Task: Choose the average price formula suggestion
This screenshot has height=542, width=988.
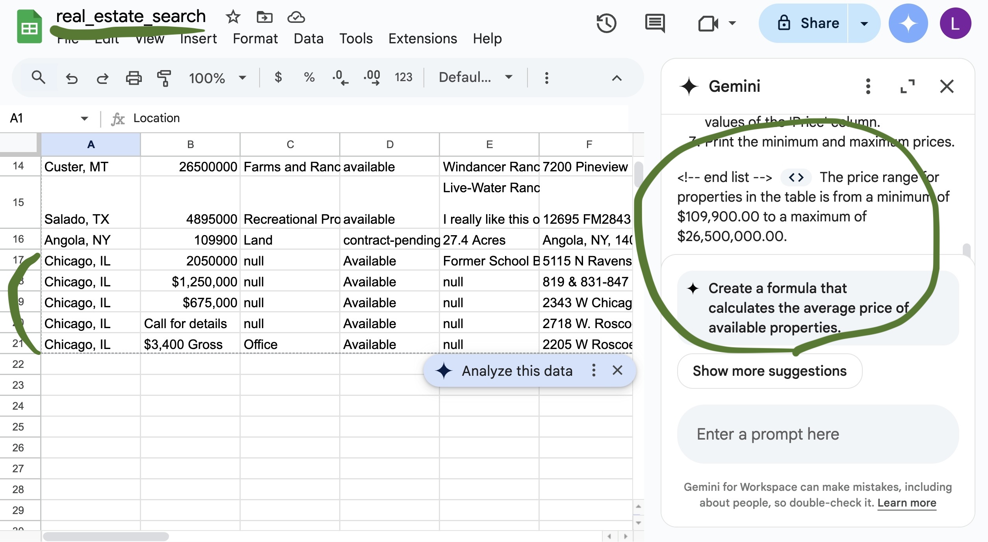Action: (818, 308)
